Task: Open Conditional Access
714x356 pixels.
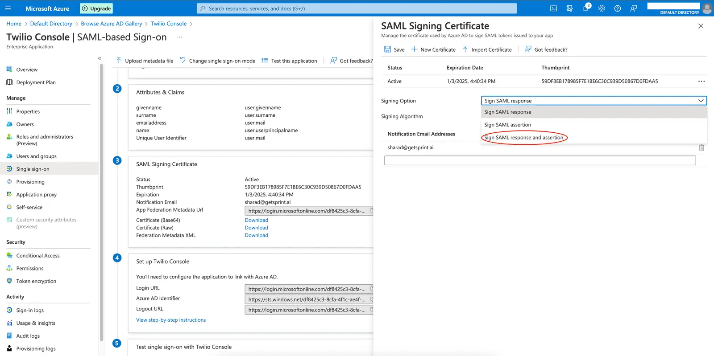Action: point(38,256)
